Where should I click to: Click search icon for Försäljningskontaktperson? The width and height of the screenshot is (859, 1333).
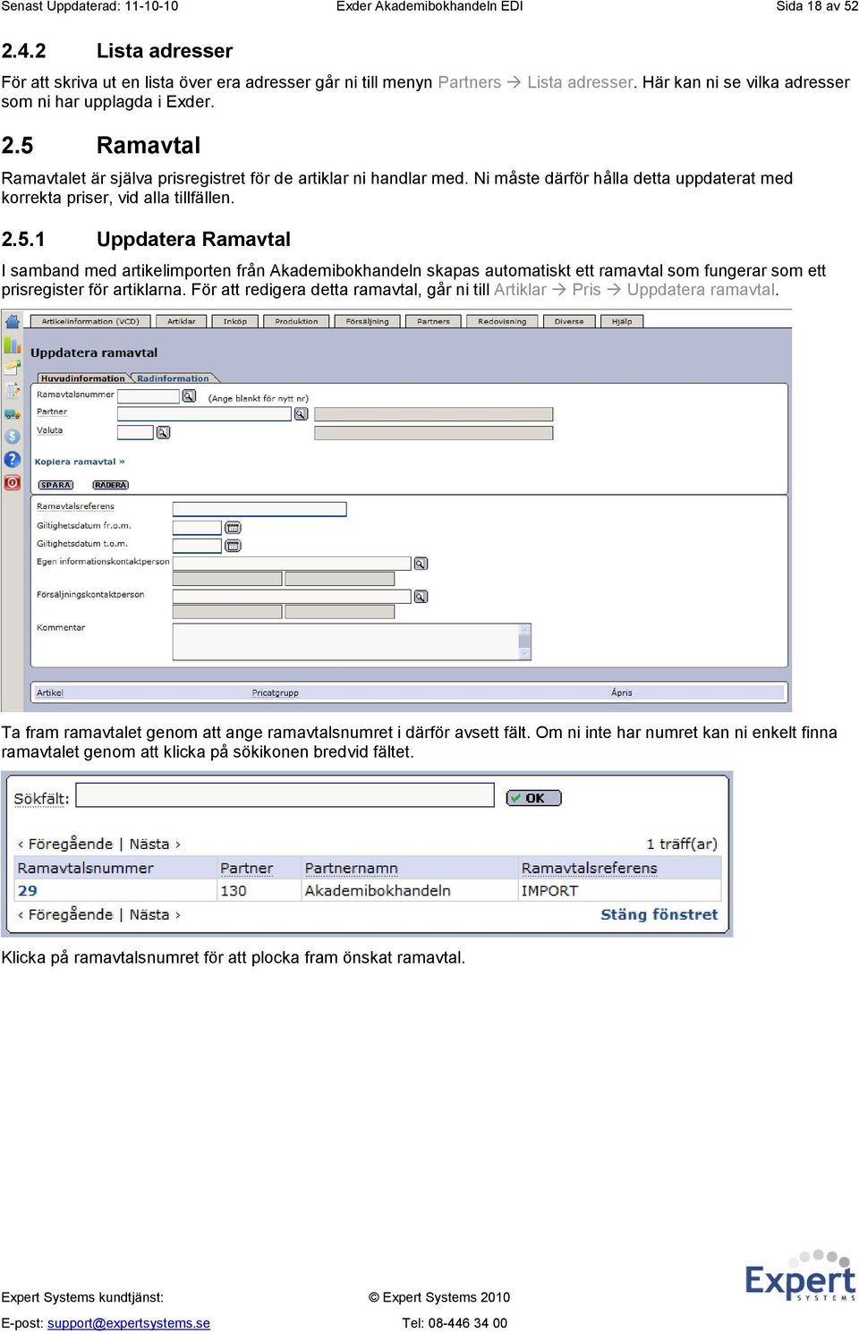point(421,597)
